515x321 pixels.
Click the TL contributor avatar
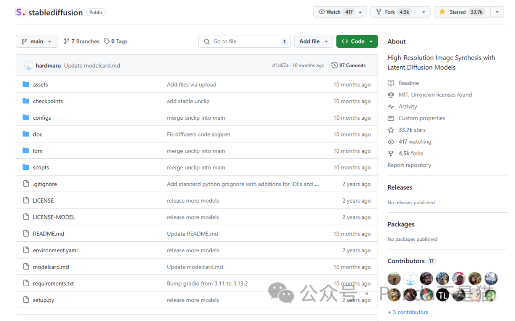(x=443, y=295)
